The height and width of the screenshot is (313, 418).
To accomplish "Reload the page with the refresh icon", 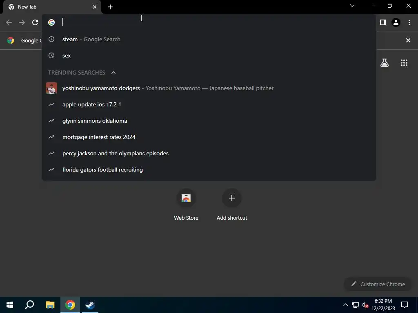I will tap(35, 22).
